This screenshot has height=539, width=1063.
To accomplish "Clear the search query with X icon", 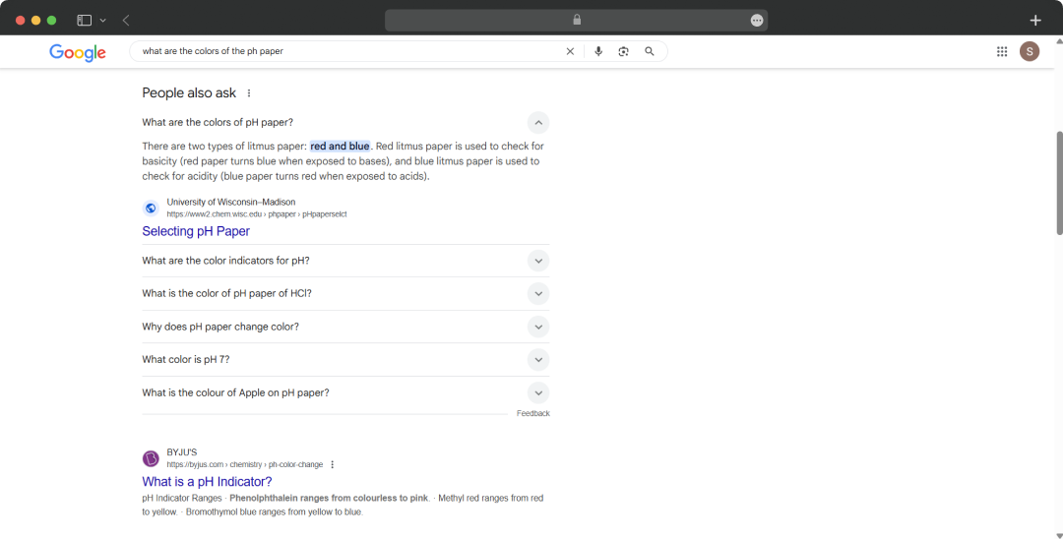I will pos(570,51).
